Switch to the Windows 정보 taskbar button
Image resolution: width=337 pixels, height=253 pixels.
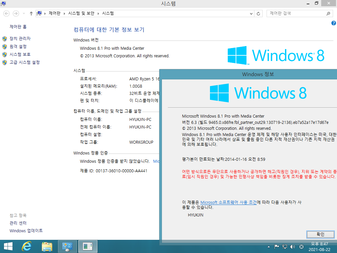click(88, 246)
